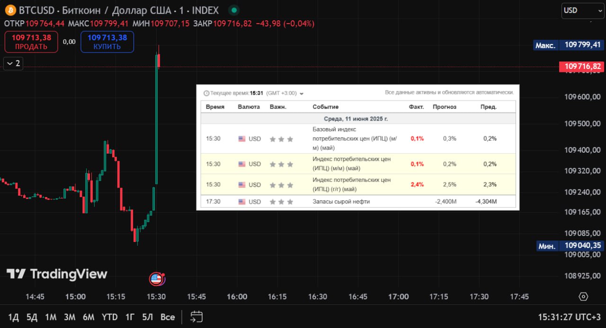
Task: Click the current price label 109 716,82
Action: (581, 67)
